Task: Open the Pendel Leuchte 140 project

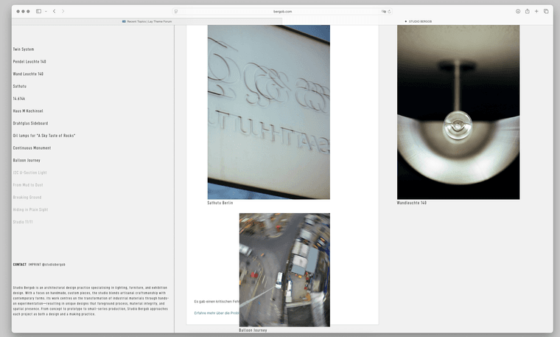Action: pos(29,62)
